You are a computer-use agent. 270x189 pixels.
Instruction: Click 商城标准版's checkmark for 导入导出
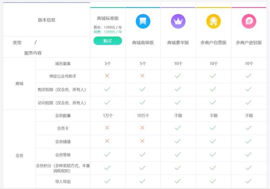tap(107, 181)
